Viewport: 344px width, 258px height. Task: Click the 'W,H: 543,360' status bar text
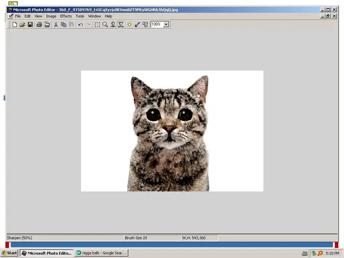194,238
